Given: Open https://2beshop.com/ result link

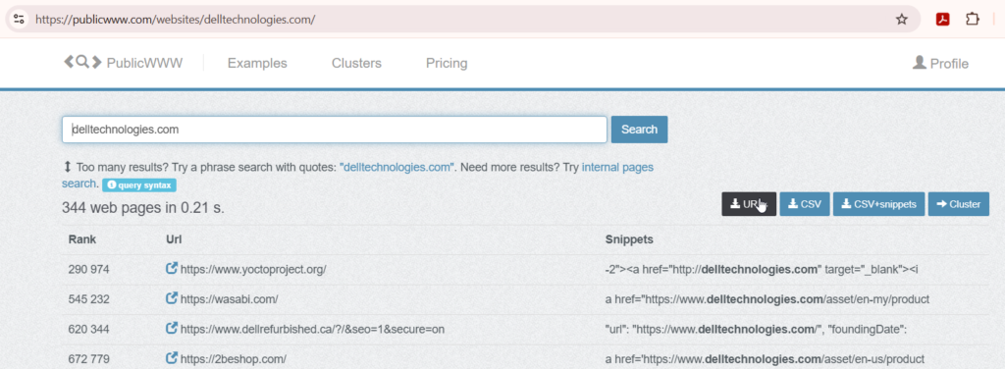Looking at the screenshot, I should click(234, 359).
